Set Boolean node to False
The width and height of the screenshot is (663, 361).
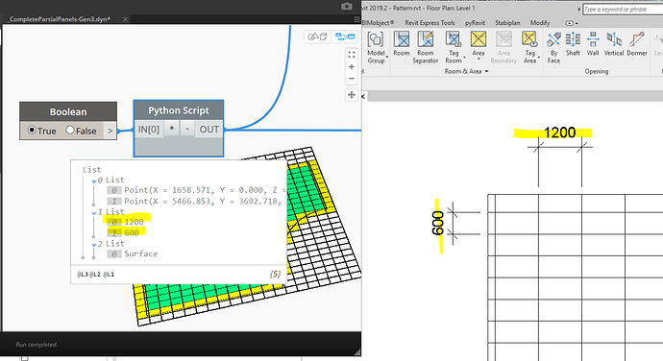81,131
